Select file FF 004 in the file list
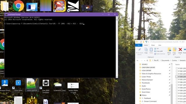This screenshot has width=186, height=104. tap(181, 77)
